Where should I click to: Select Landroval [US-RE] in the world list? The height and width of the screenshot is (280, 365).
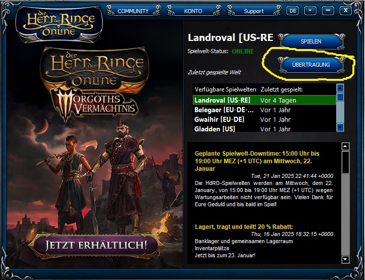coord(264,100)
